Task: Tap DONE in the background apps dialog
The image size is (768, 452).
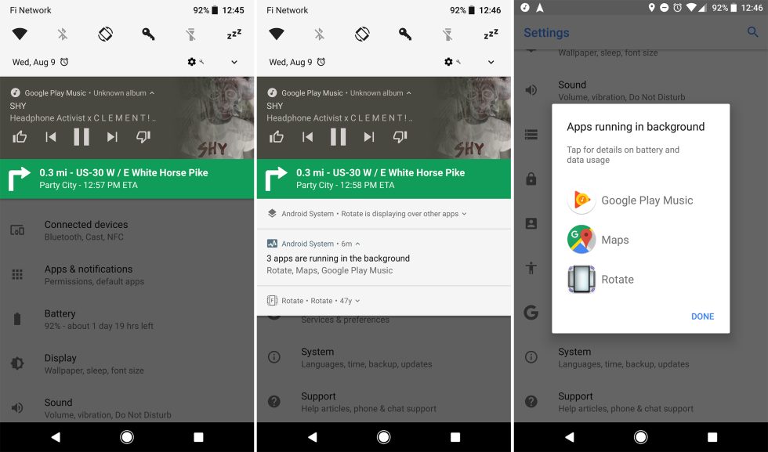Action: [x=702, y=316]
